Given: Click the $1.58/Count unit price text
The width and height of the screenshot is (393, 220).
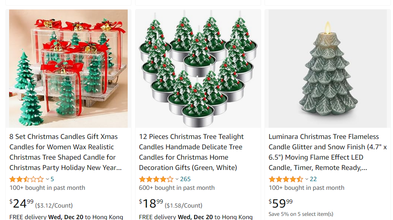Looking at the screenshot, I should click(183, 206).
